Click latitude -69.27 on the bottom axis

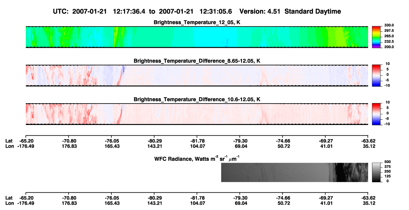pos(325,198)
